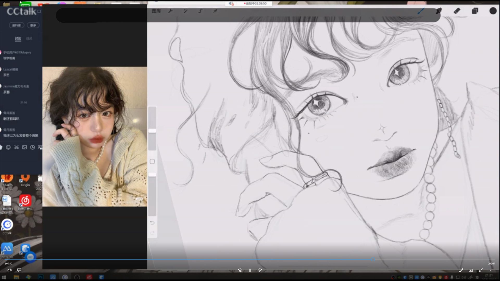This screenshot has height=281, width=500.
Task: Click the CCtalk 更多 button
Action: pos(33,25)
